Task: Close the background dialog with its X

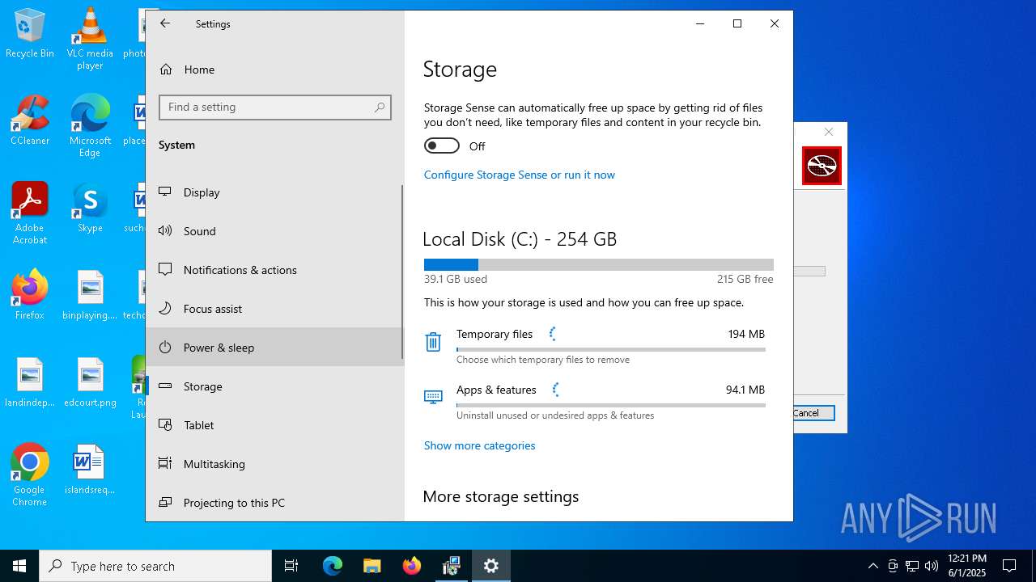Action: (x=828, y=132)
